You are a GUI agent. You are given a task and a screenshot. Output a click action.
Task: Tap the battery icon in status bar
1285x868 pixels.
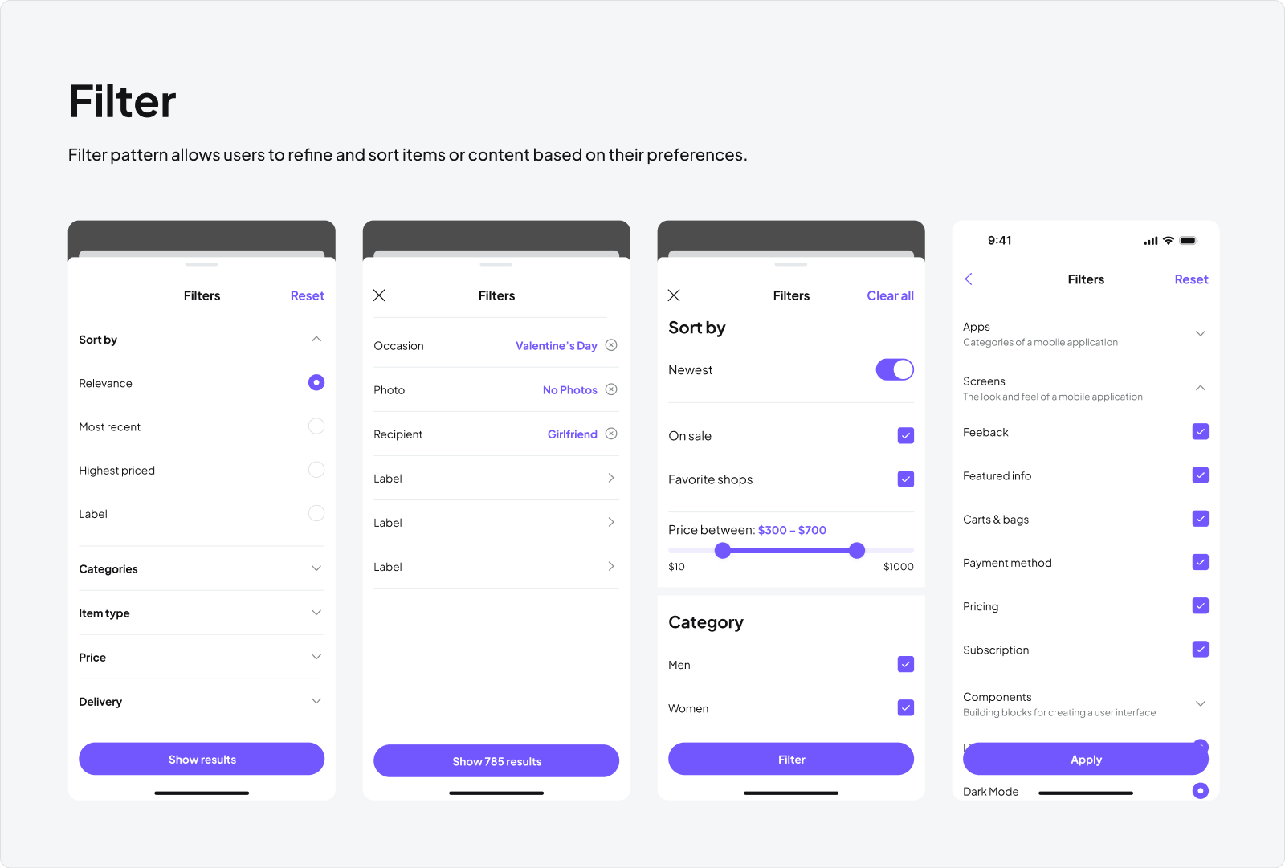click(x=1189, y=241)
